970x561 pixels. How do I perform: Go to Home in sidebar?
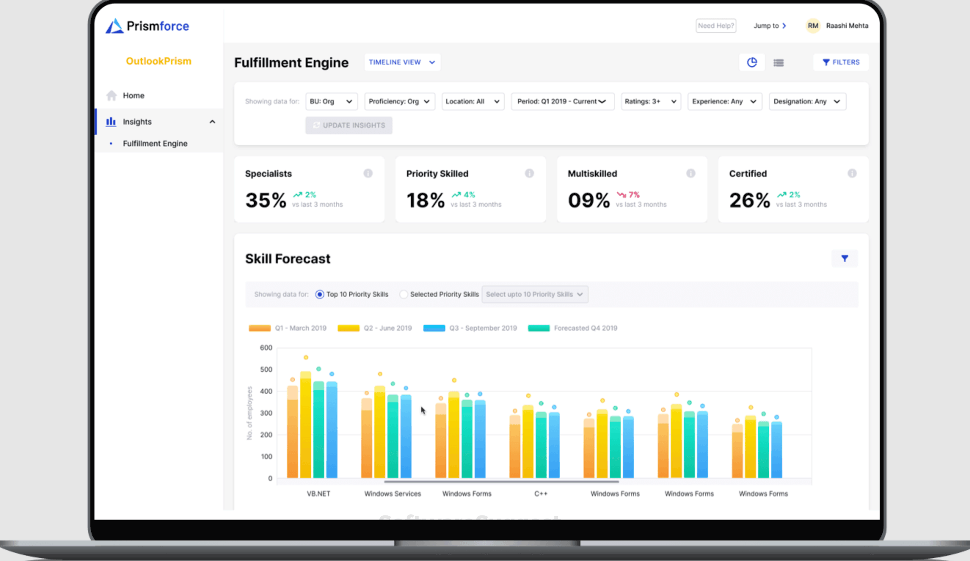[x=133, y=95]
